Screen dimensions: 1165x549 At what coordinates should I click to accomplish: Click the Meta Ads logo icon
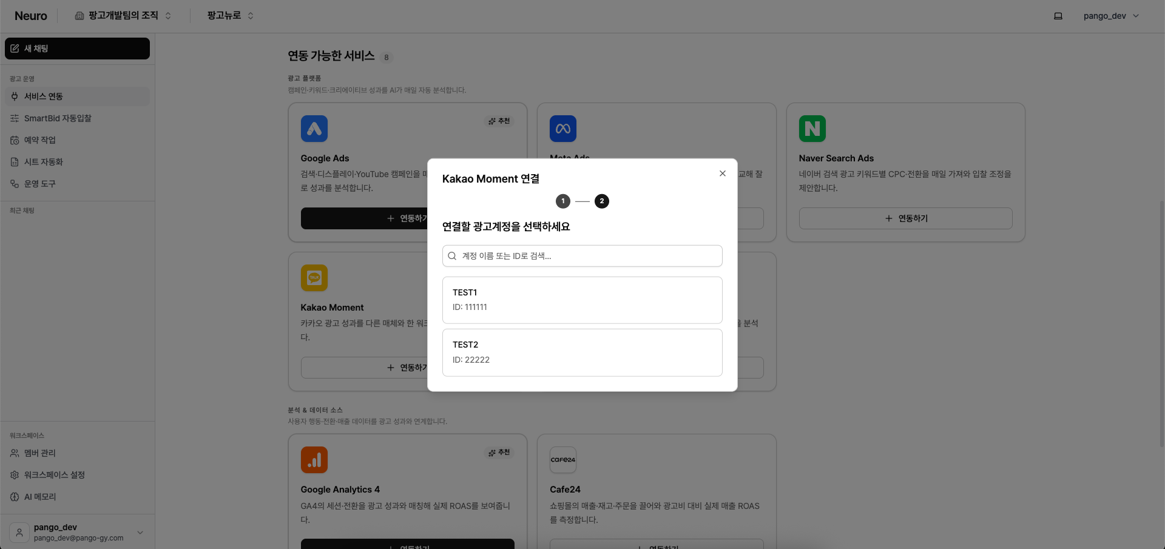(x=563, y=129)
